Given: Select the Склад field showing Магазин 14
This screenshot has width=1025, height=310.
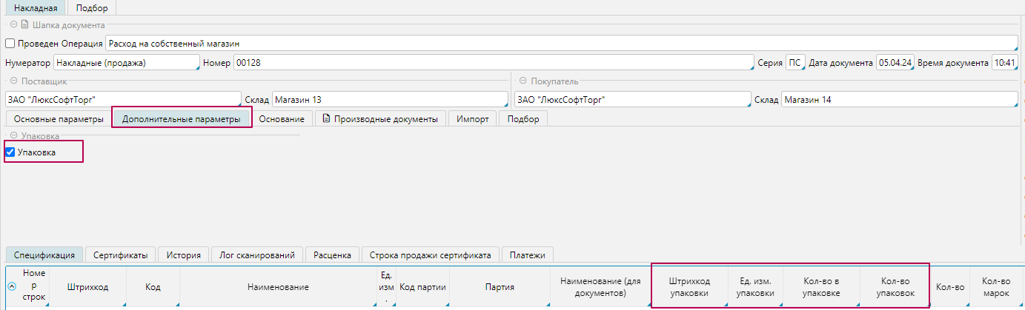Looking at the screenshot, I should click(898, 100).
